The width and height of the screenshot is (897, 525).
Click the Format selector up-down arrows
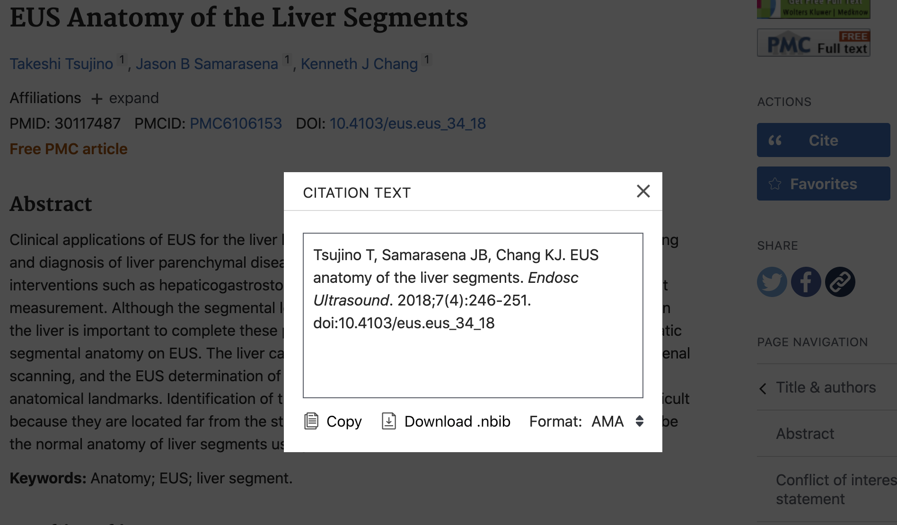pos(639,421)
